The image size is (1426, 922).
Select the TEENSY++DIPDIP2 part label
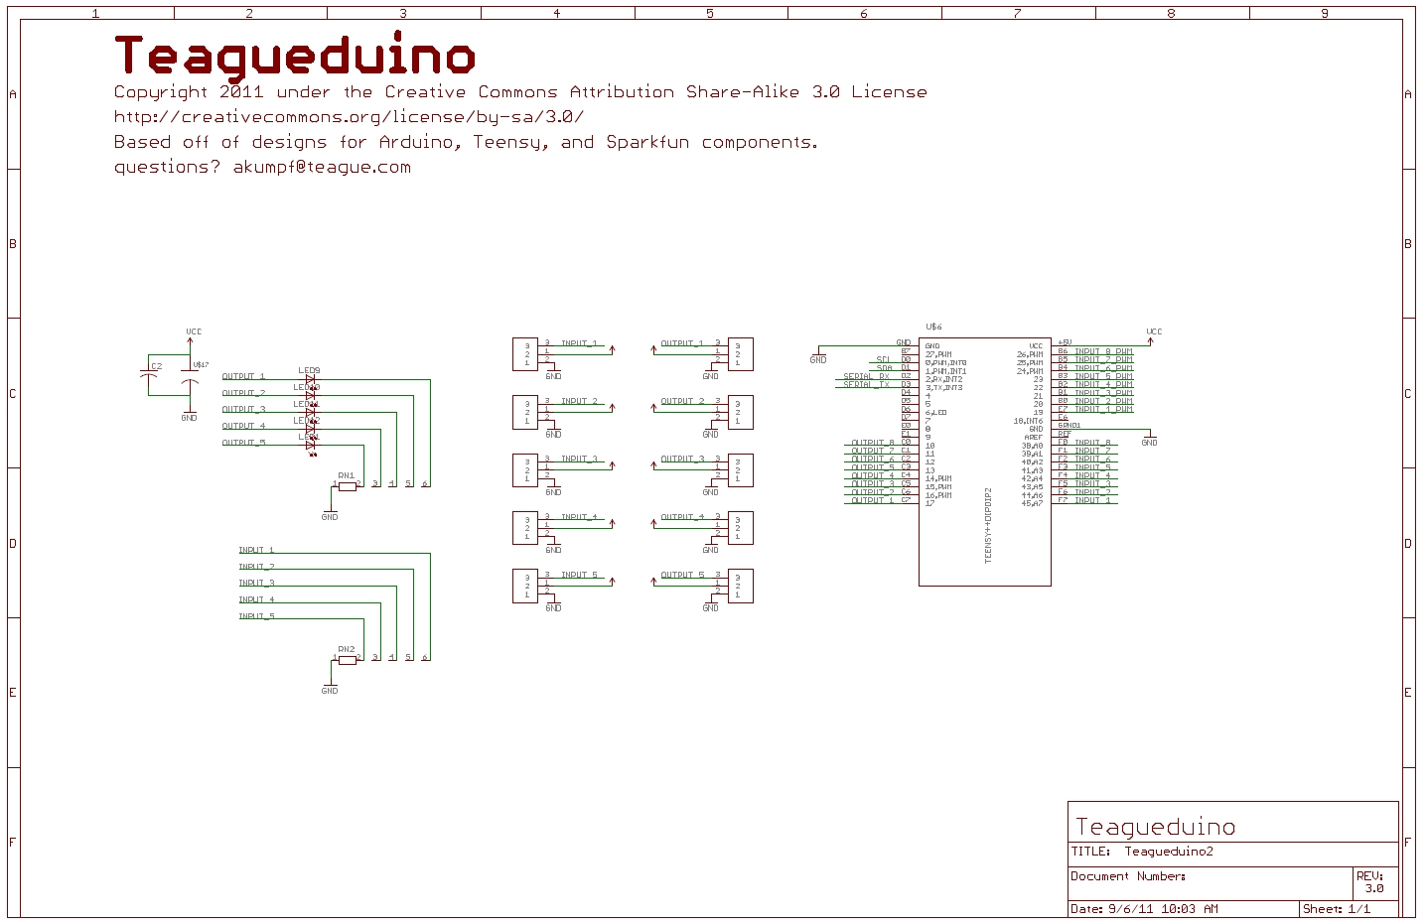click(988, 525)
